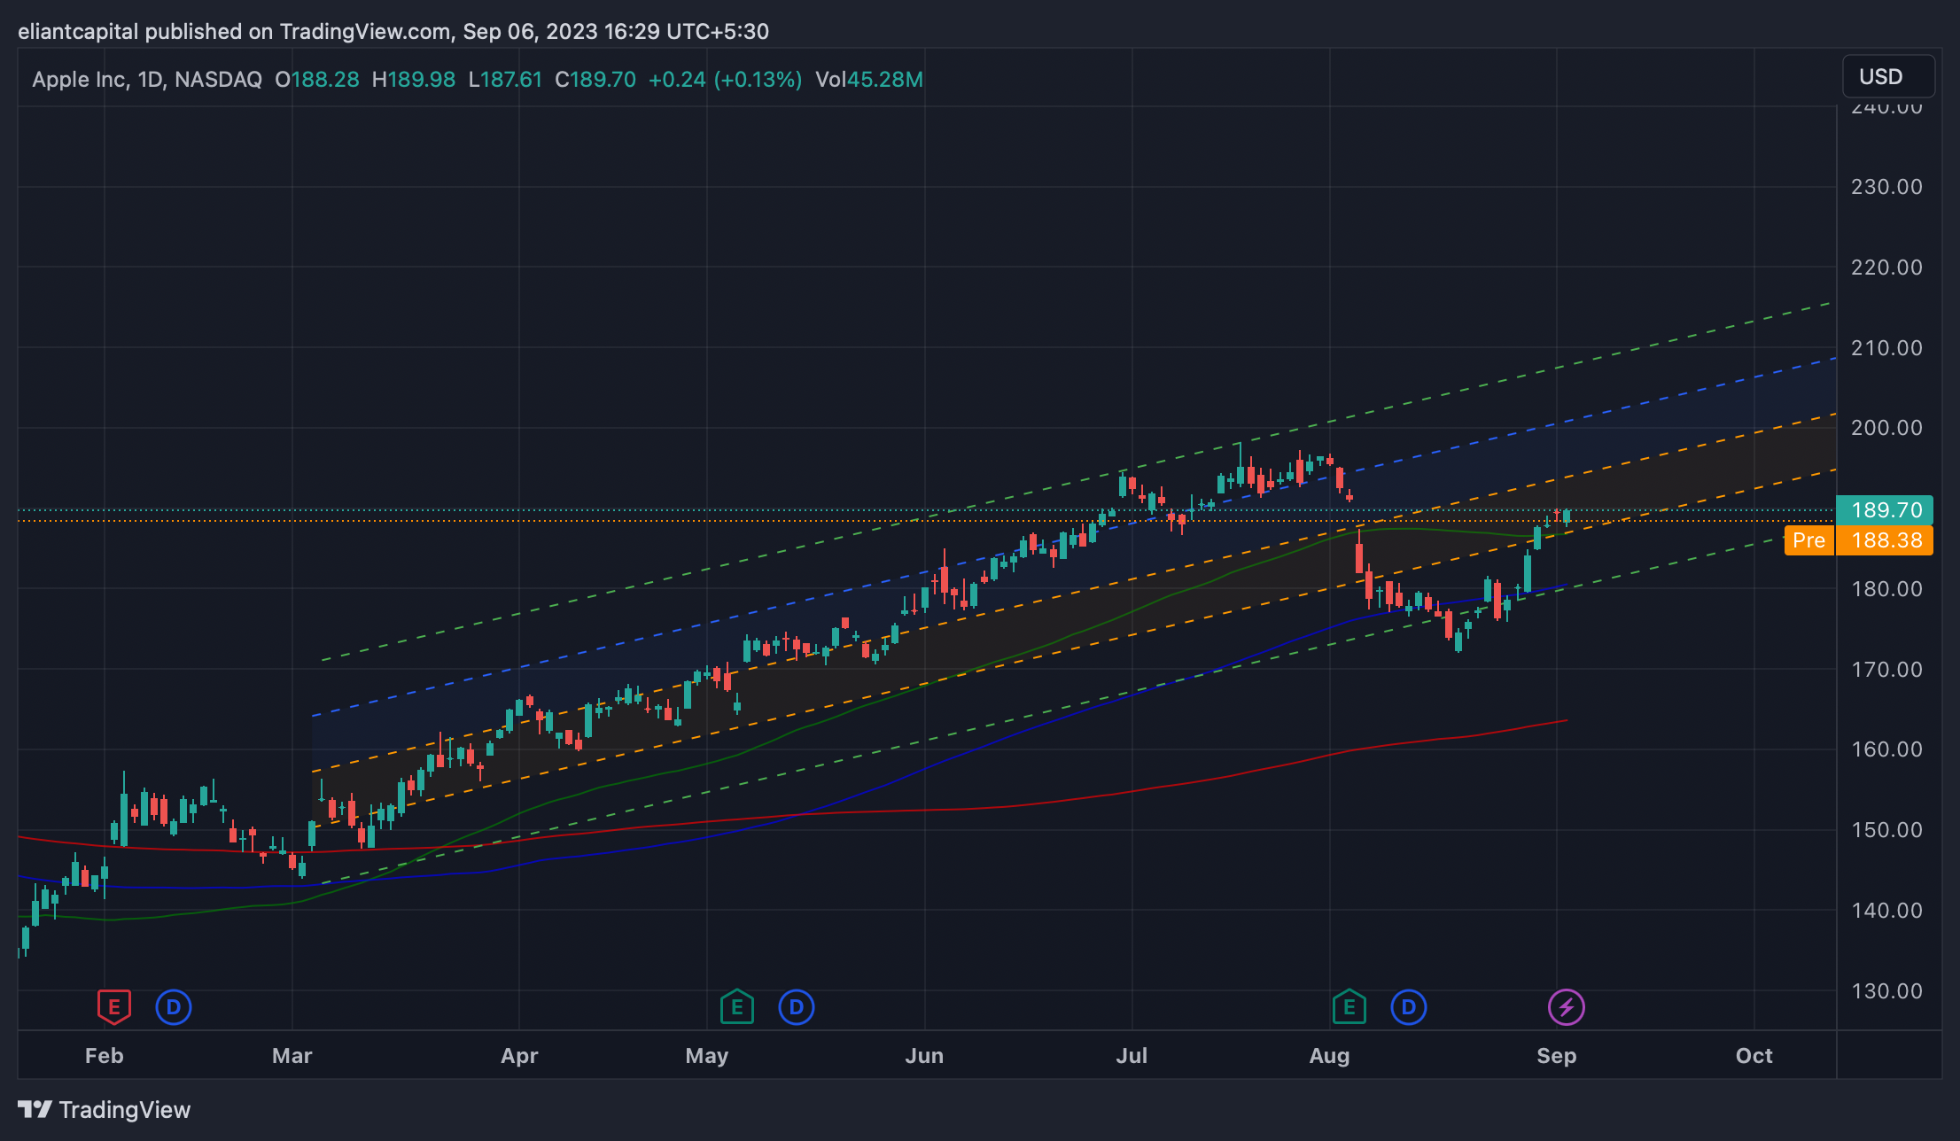1960x1141 pixels.
Task: Click the TradingView wordmark text
Action: 124,1110
